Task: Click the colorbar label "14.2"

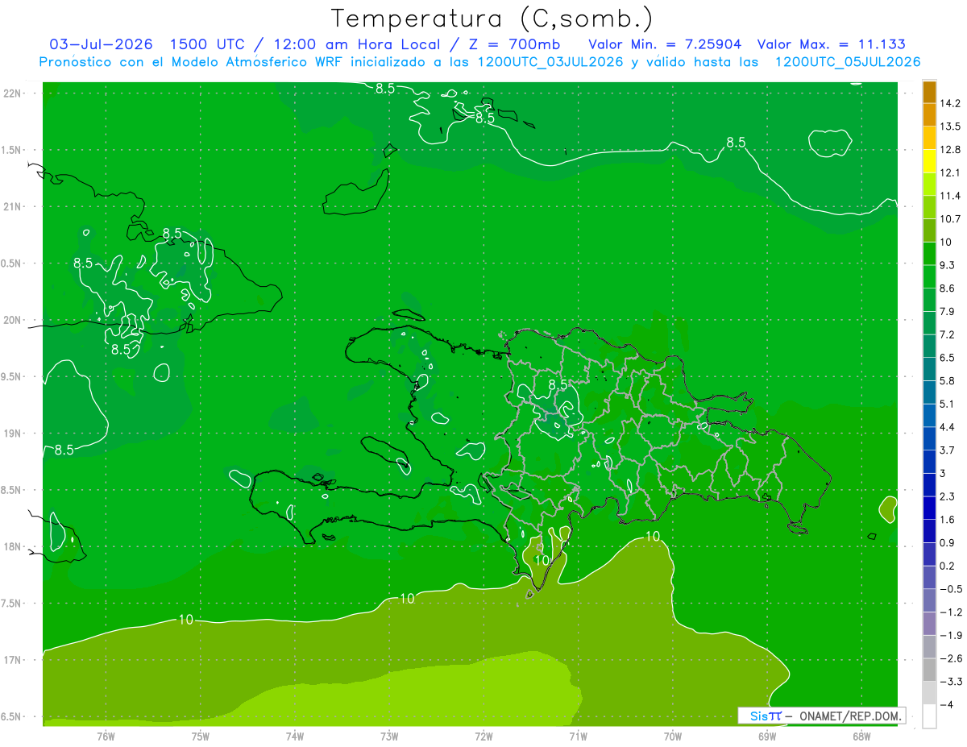Action: 950,103
